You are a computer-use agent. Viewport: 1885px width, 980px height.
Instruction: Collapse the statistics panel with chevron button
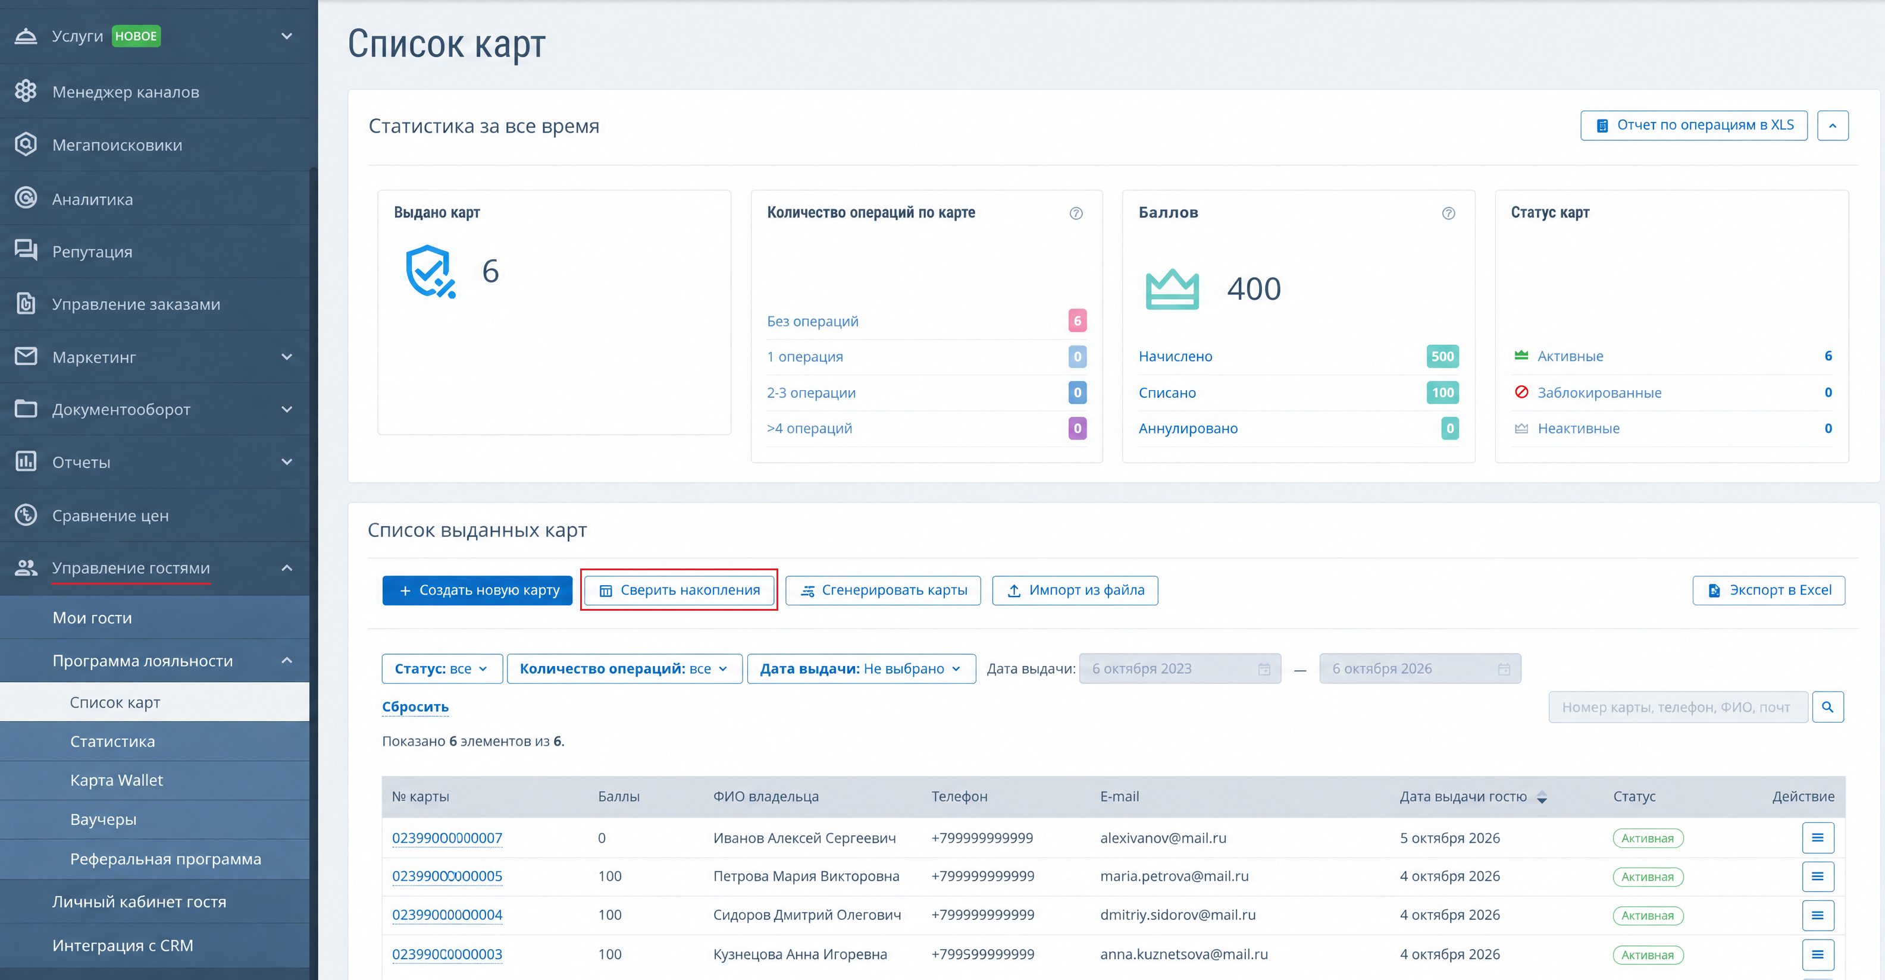click(1832, 126)
